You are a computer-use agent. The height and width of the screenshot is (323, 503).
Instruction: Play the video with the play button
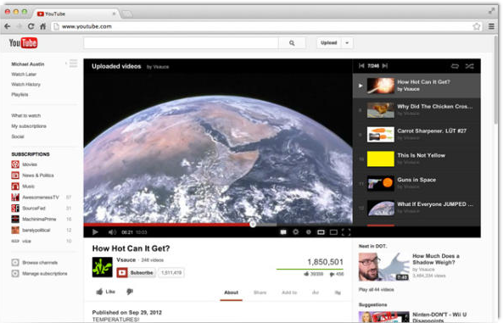(95, 232)
